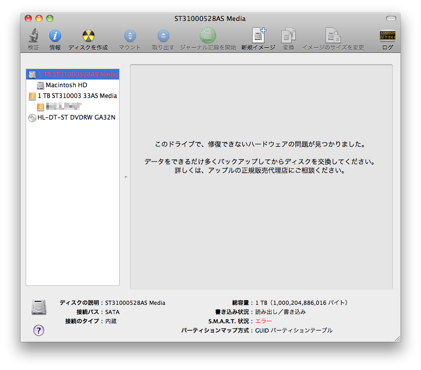Click the yellow minimize window button

pos(39,18)
